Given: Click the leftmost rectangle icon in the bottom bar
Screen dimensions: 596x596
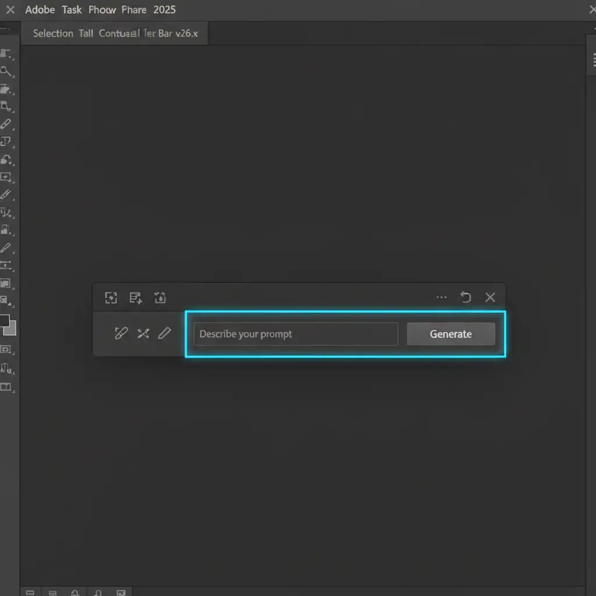Looking at the screenshot, I should point(30,593).
